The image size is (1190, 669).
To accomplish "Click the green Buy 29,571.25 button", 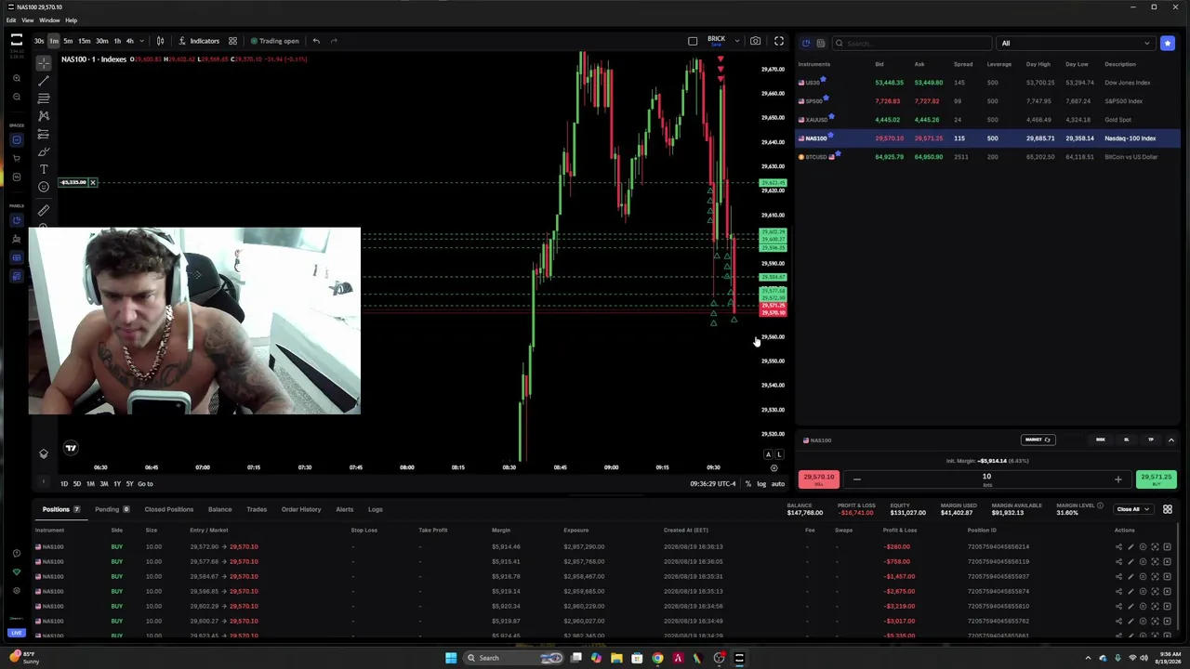I will [1156, 479].
